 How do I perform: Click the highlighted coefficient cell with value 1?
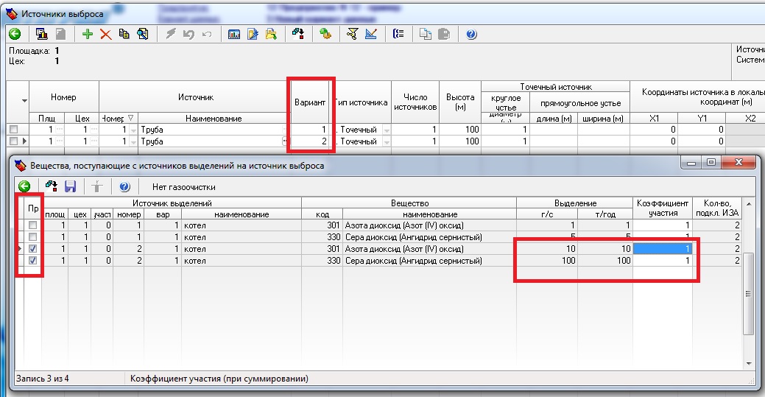(x=662, y=250)
